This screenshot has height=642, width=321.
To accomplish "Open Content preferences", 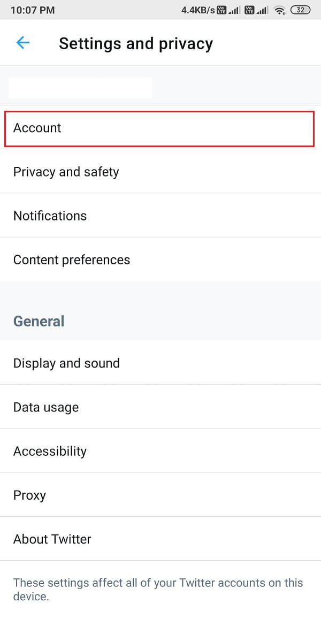I will [x=160, y=259].
